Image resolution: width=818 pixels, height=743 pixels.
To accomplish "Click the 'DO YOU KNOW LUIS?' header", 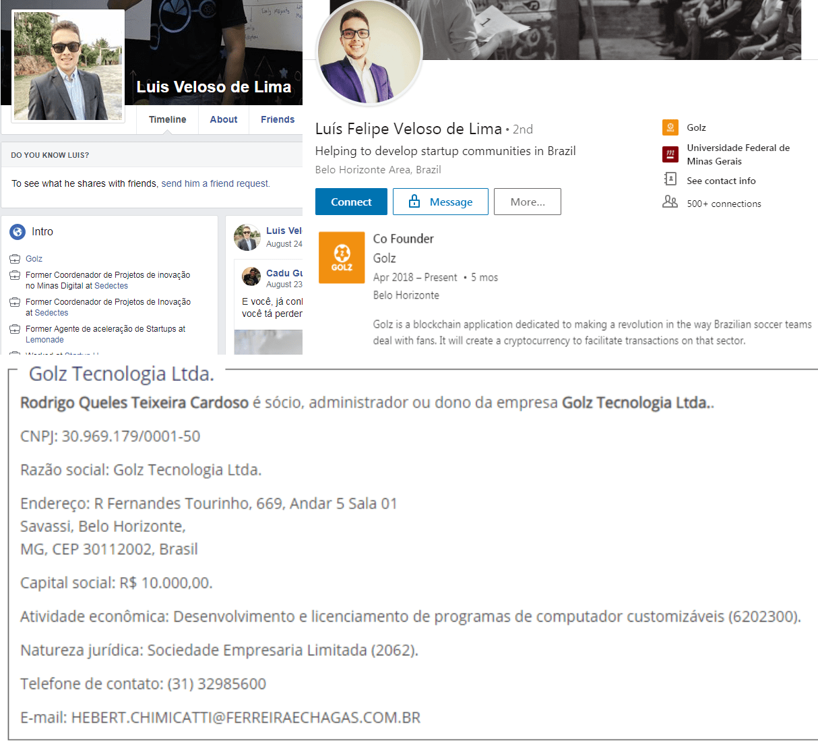I will (50, 155).
